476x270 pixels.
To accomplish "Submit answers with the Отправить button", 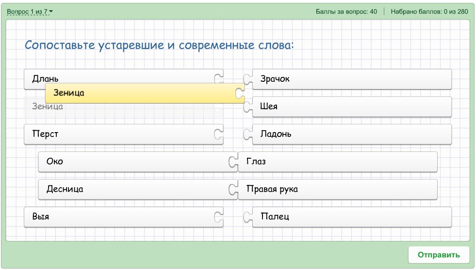I will (439, 255).
